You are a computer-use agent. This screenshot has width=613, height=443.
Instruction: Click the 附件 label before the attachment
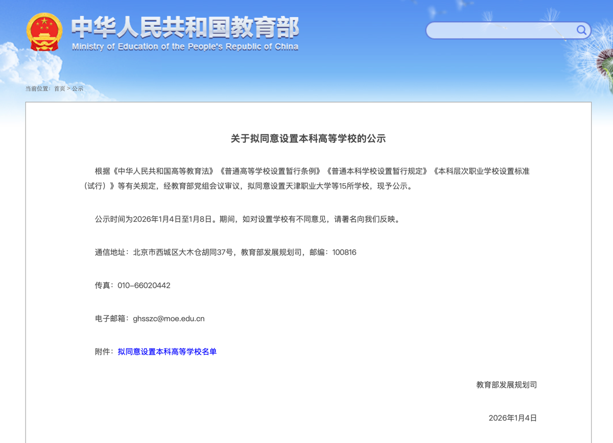tap(104, 352)
